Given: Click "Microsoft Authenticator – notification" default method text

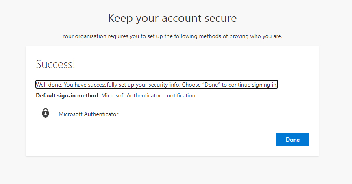Looking at the screenshot, I should point(148,96).
